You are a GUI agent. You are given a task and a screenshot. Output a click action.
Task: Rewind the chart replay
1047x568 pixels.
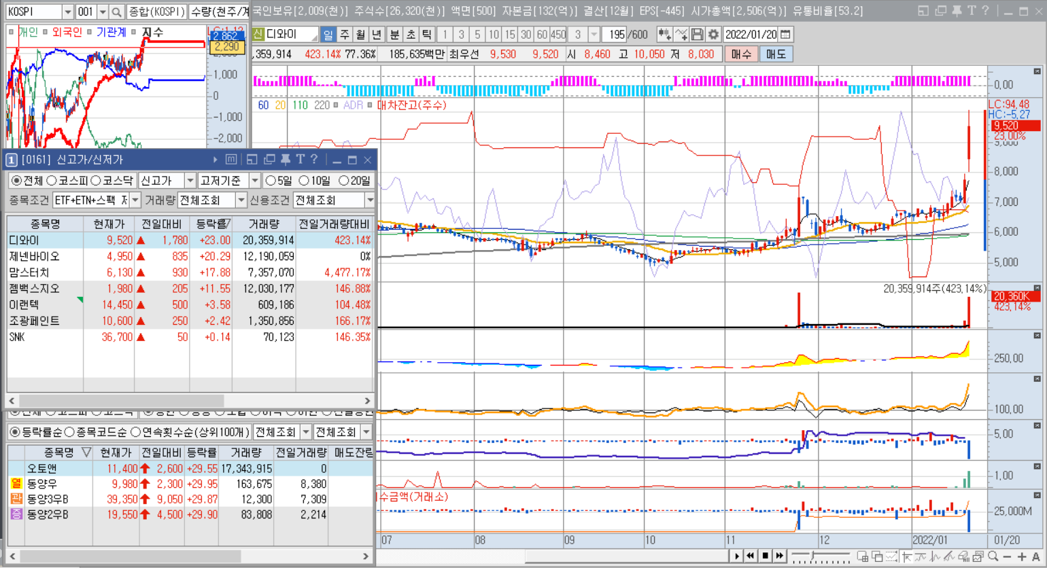pyautogui.click(x=751, y=556)
